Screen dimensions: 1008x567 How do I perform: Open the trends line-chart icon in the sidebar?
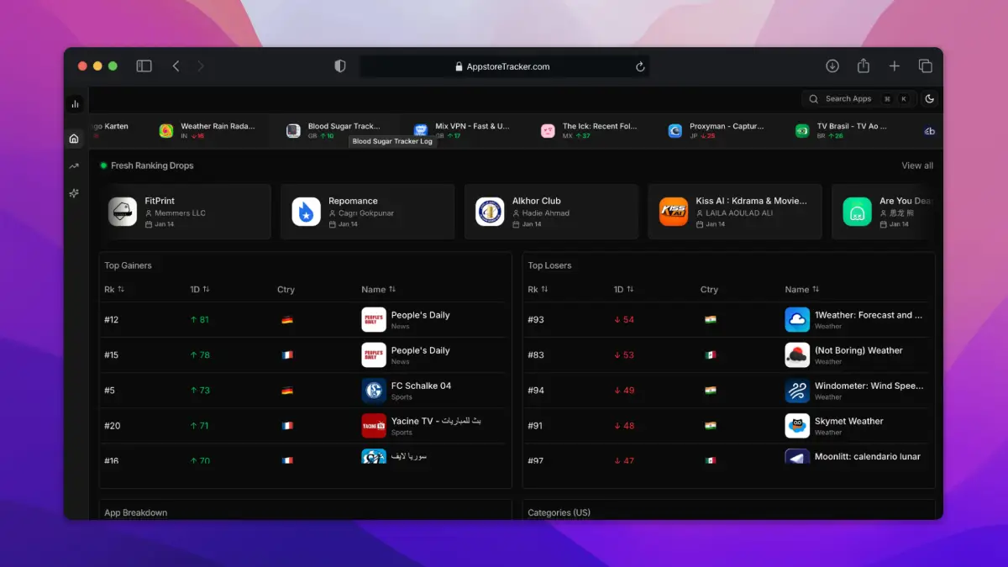point(74,165)
